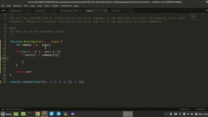Screen dimensions: 208x117
Task: Change the JavaScript syntax selector
Action: tap(201, 109)
